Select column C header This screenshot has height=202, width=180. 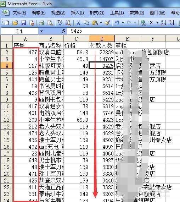77,39
